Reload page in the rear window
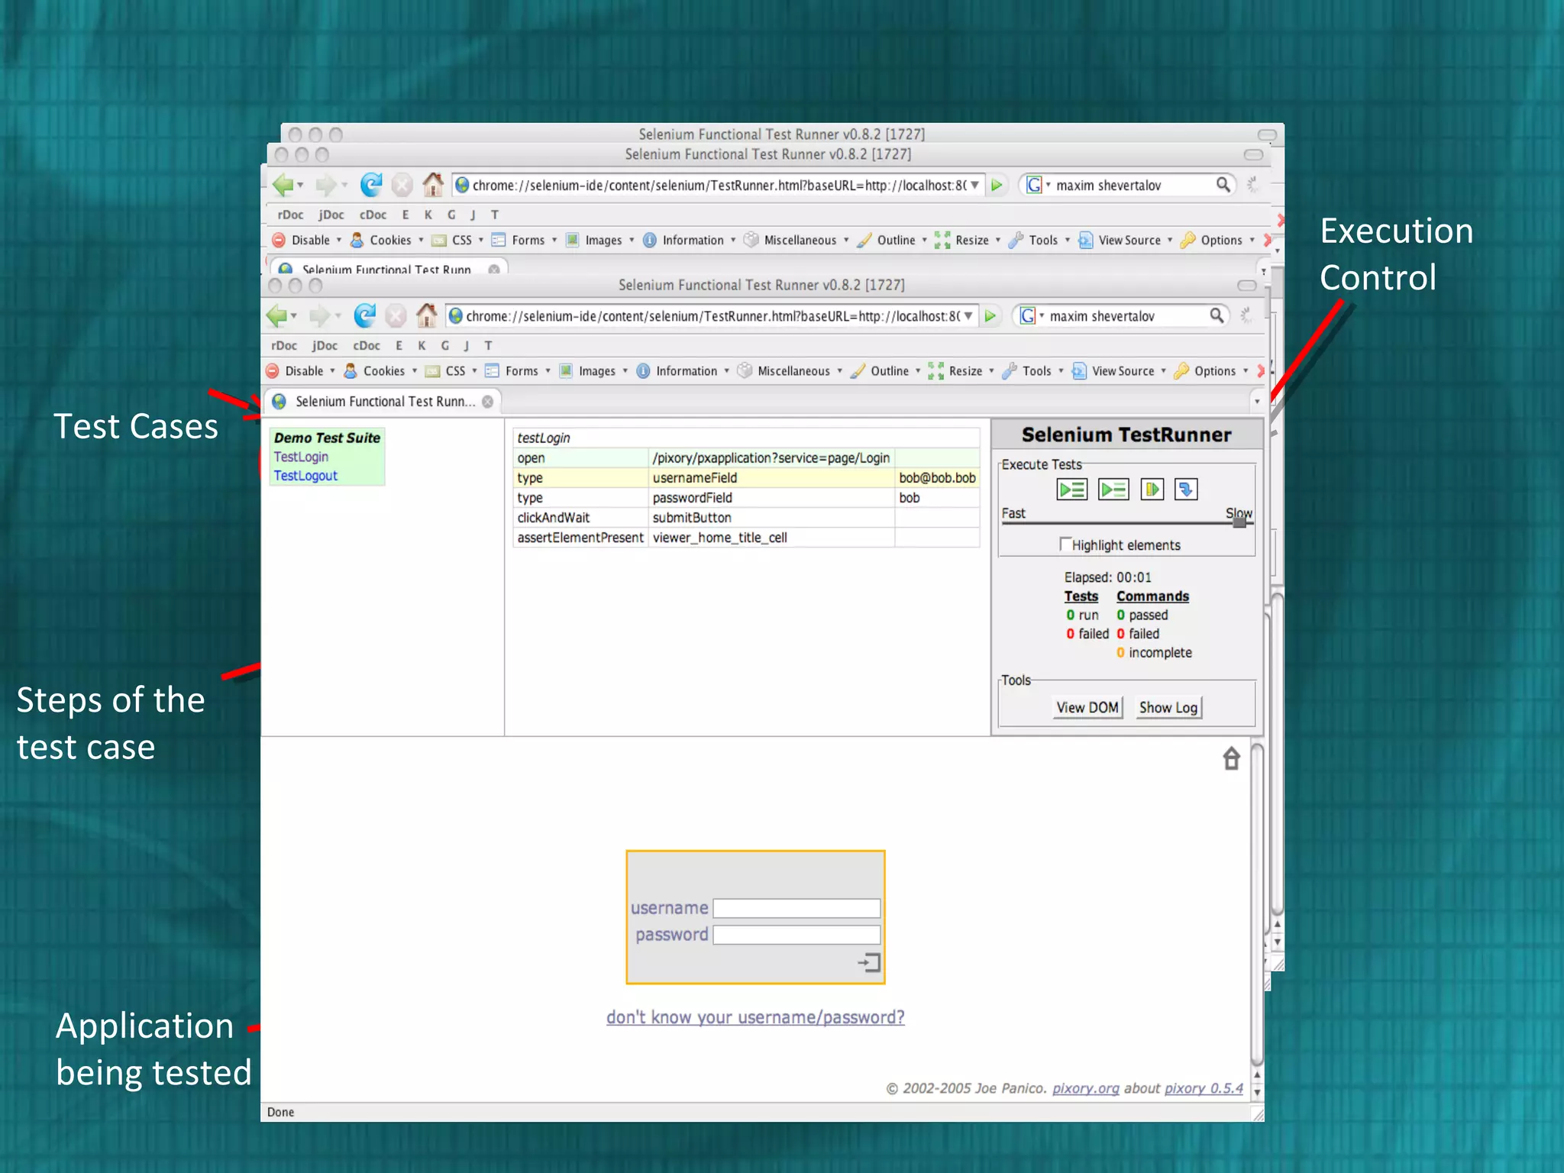The image size is (1564, 1173). tap(371, 185)
